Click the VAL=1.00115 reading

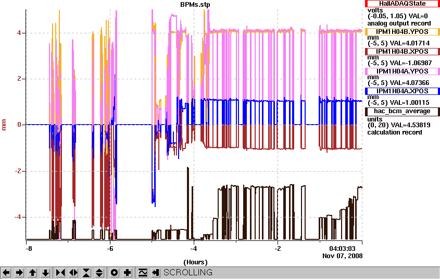click(410, 103)
